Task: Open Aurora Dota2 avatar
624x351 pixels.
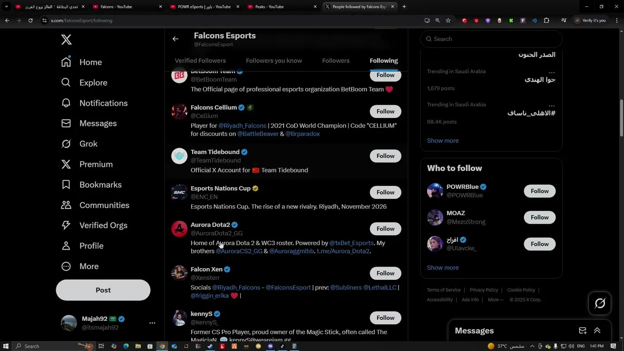Action: coord(179,229)
